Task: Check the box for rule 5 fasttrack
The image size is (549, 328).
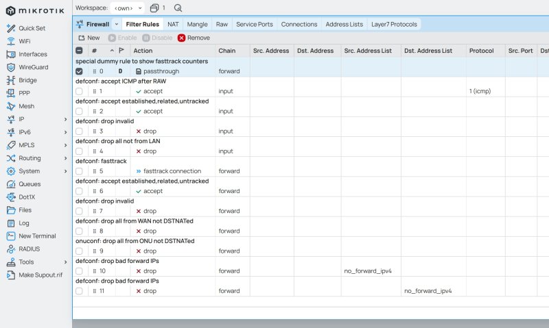Action: (79, 171)
